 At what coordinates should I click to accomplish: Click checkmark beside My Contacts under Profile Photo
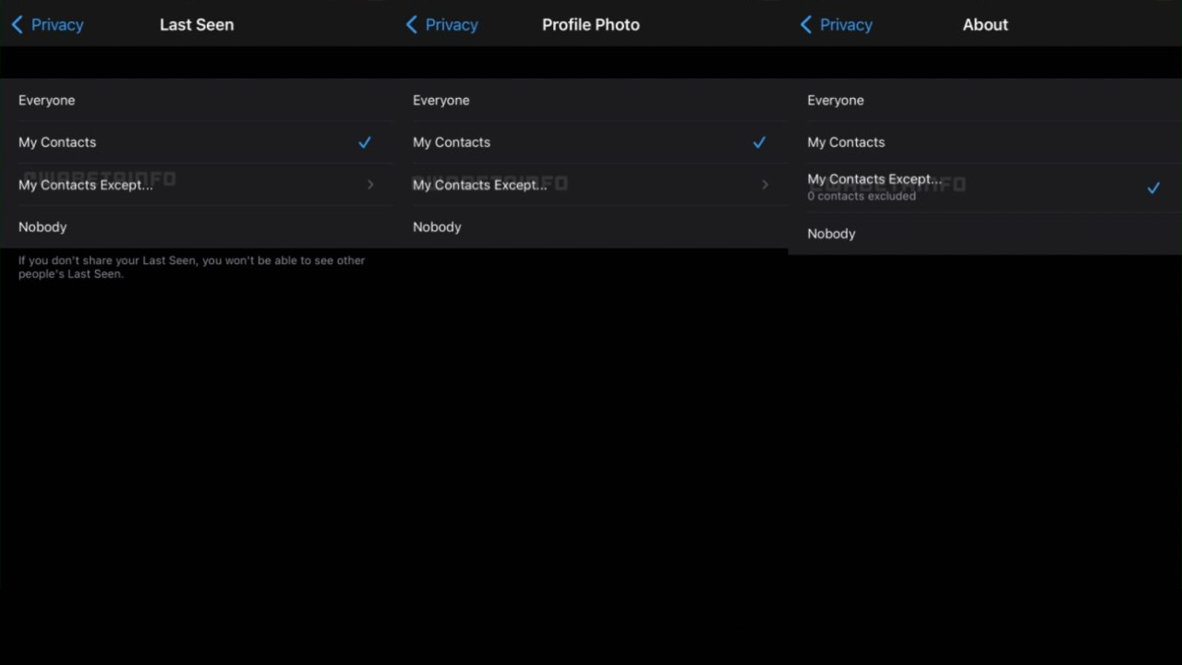pos(759,142)
